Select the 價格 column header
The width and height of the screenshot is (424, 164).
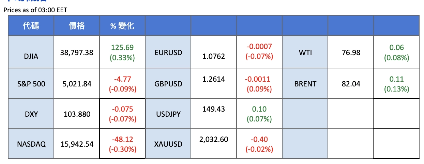pos(77,26)
